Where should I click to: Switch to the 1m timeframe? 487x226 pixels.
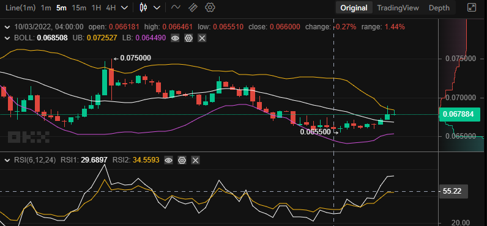click(46, 8)
